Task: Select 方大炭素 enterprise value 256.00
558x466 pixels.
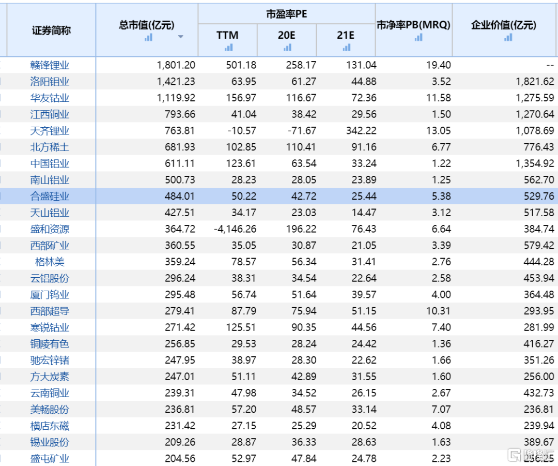Action: (539, 377)
